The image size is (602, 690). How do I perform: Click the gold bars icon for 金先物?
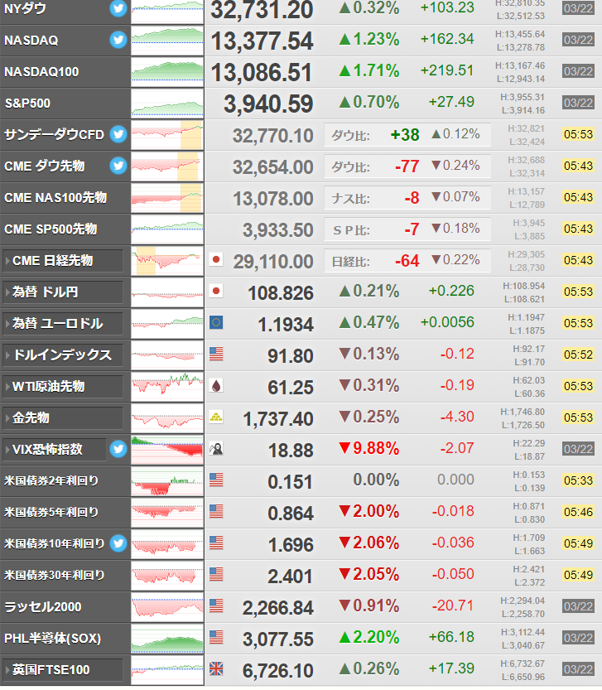216,417
